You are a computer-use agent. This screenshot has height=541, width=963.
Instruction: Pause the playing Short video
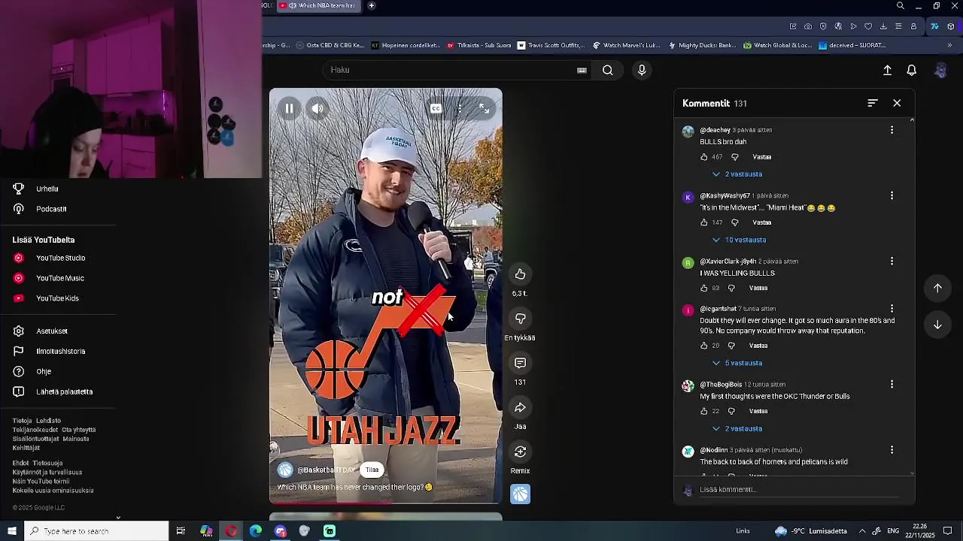coord(289,108)
